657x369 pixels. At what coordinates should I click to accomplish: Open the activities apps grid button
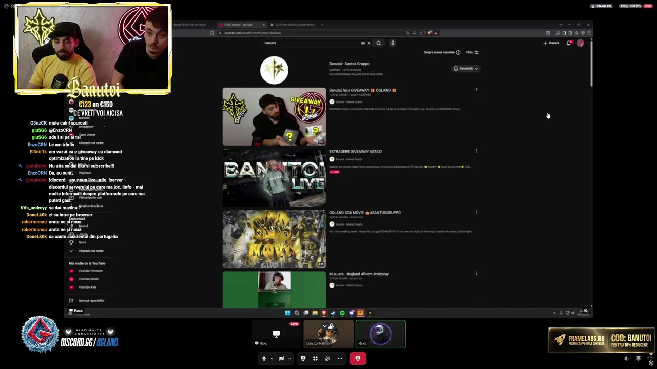click(315, 358)
